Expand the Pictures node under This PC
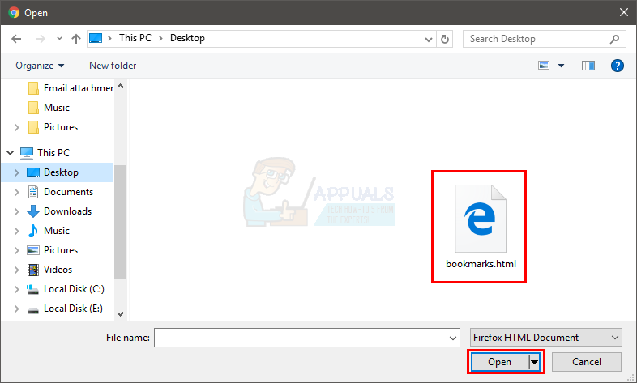Image resolution: width=637 pixels, height=383 pixels. [17, 251]
